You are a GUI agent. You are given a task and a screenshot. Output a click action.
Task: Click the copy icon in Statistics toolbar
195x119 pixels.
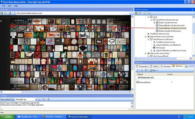coord(141,70)
